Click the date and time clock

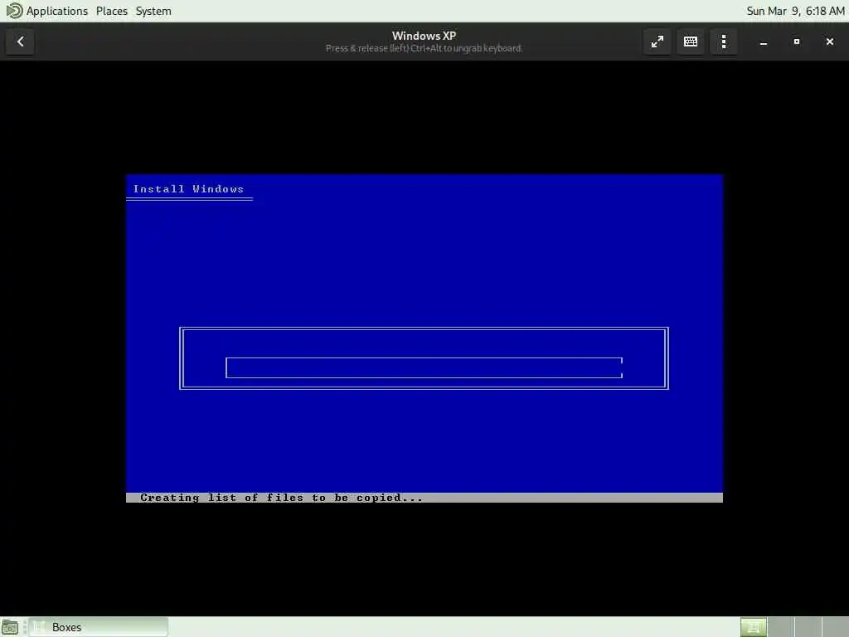point(795,11)
